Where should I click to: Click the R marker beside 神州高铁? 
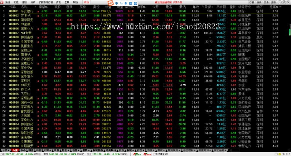(x=38, y=38)
